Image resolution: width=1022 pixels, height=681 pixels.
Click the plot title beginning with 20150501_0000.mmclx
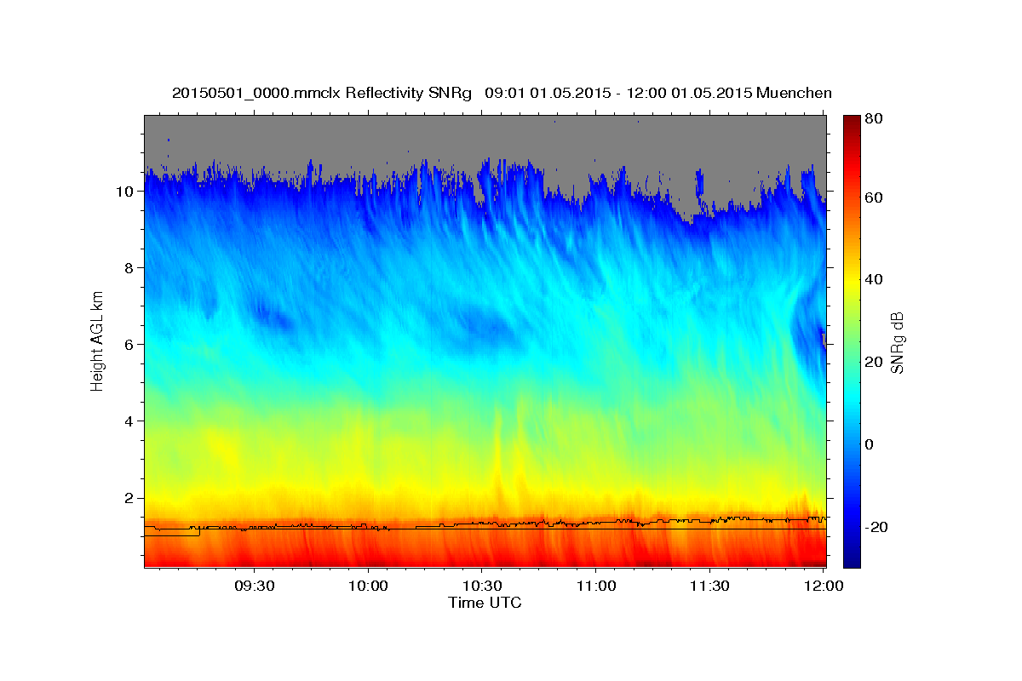pyautogui.click(x=502, y=93)
